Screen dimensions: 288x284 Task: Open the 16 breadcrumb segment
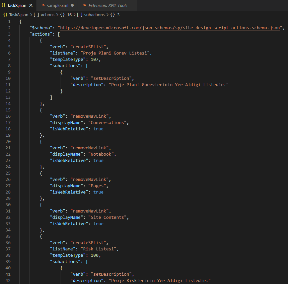click(x=69, y=15)
